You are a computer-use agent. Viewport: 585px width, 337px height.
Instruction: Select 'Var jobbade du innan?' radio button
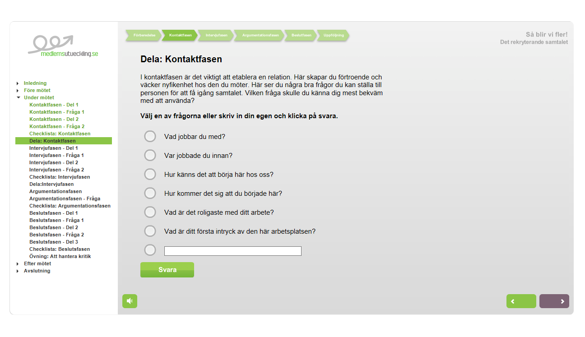coord(150,155)
